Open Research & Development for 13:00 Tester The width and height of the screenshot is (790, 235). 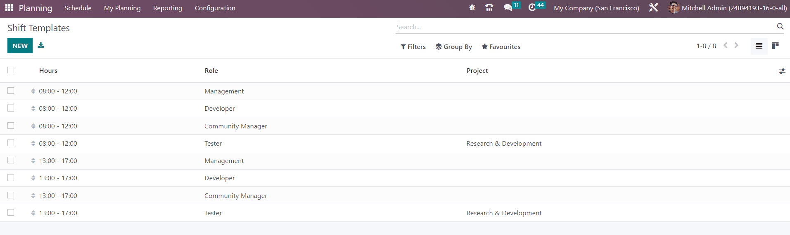tap(504, 213)
